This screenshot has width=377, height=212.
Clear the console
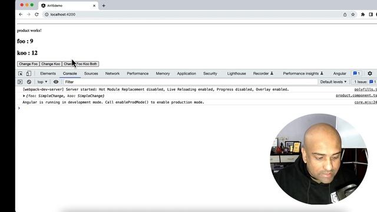(x=29, y=82)
